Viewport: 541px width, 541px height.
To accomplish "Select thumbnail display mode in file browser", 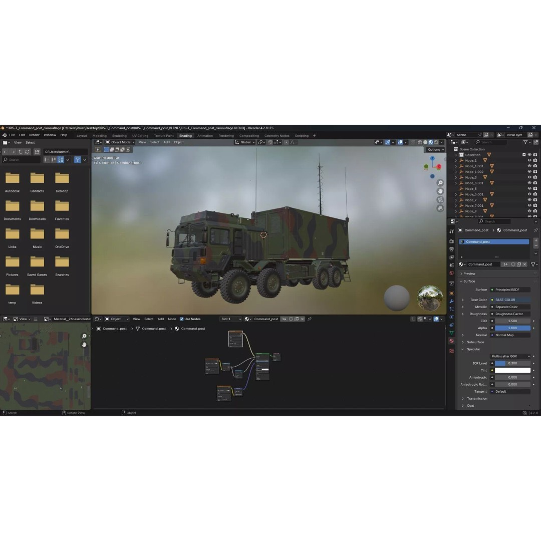I will pos(61,160).
